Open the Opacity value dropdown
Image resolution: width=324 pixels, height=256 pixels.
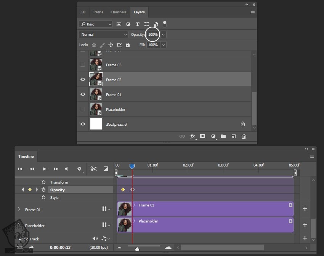pyautogui.click(x=163, y=34)
